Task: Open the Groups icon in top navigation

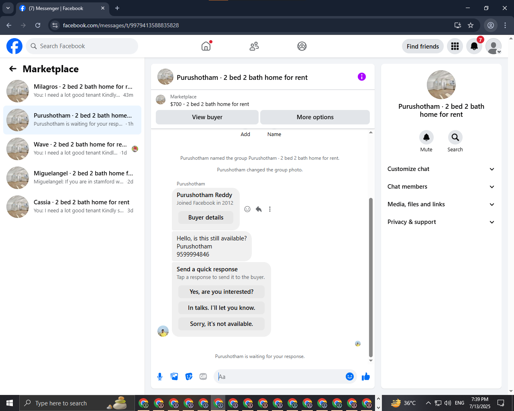Action: (302, 46)
